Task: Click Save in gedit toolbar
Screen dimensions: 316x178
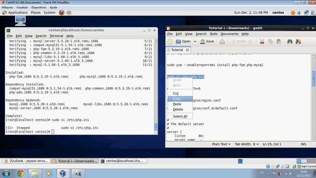Action: tap(207, 42)
